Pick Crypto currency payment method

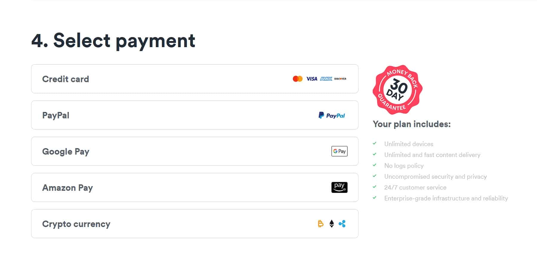195,224
